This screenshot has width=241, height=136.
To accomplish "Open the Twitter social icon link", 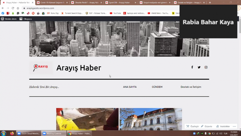I will click(199, 67).
